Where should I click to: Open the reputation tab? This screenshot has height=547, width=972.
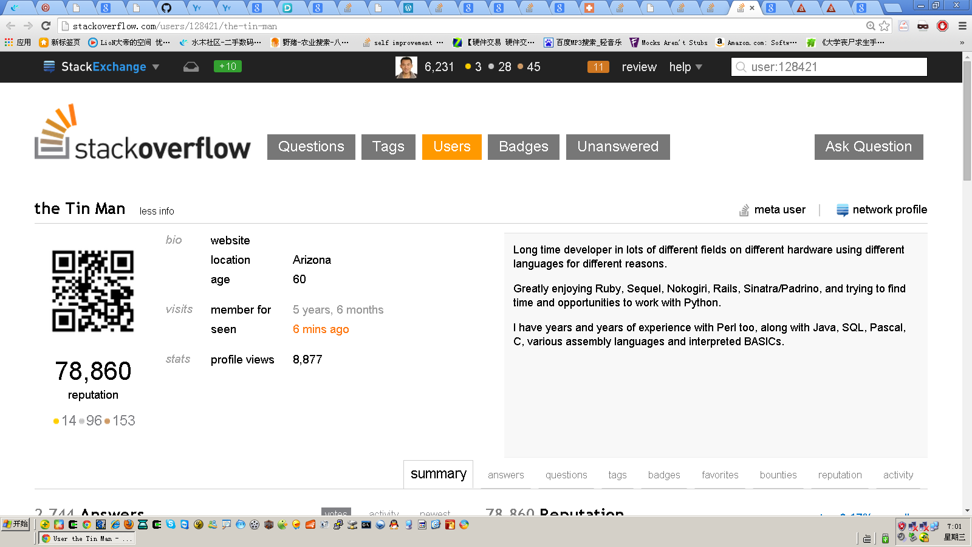(840, 475)
